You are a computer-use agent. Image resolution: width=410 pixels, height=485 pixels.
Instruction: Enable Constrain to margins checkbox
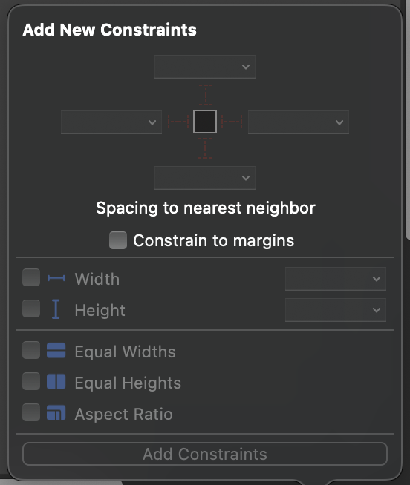pyautogui.click(x=118, y=240)
